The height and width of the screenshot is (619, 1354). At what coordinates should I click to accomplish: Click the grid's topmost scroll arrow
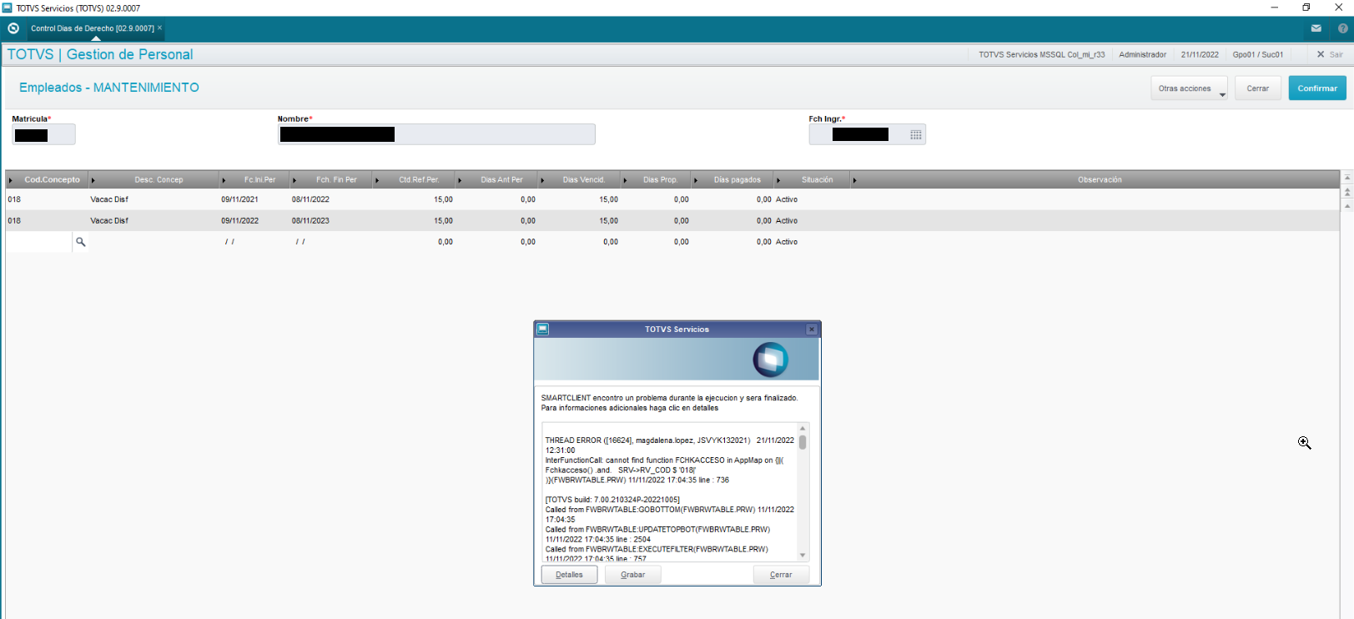click(x=1347, y=178)
